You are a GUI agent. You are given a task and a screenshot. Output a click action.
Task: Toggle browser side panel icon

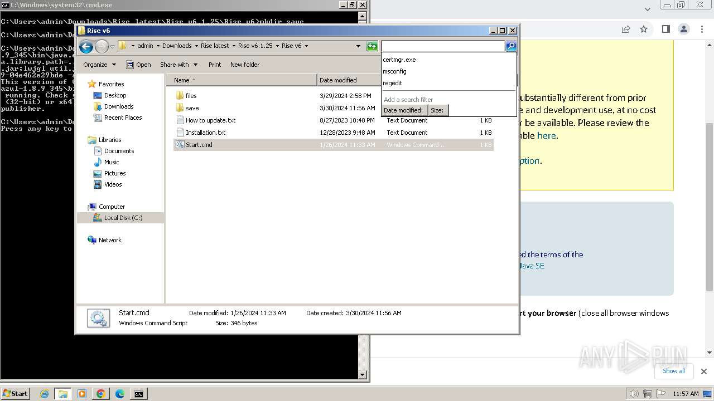[x=665, y=29]
